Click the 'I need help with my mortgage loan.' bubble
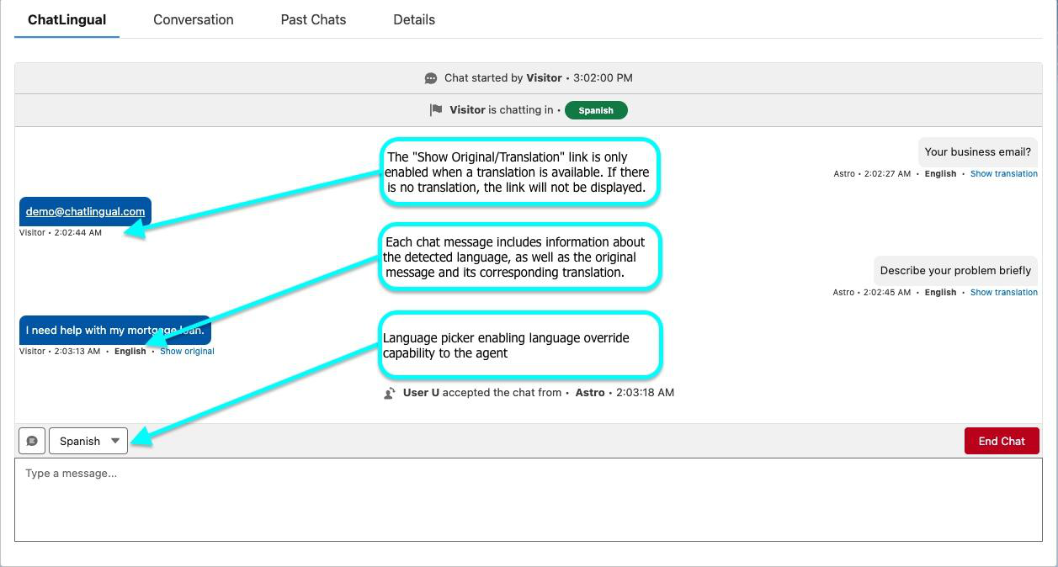The width and height of the screenshot is (1058, 567). (115, 330)
